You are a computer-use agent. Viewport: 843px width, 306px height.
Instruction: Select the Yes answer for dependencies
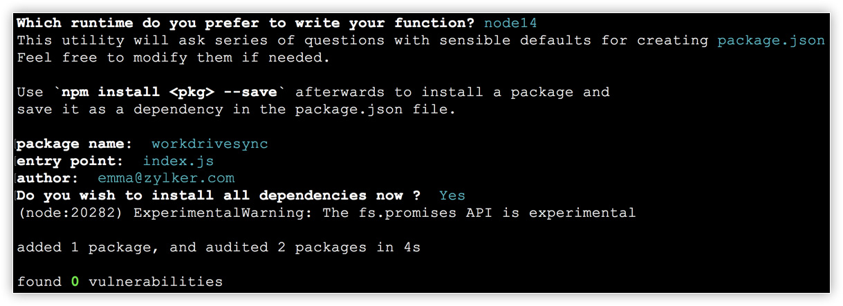point(452,195)
